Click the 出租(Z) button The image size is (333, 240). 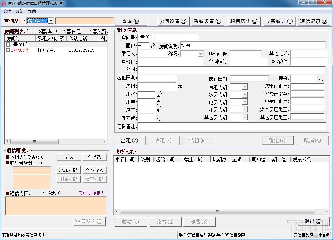(x=130, y=140)
